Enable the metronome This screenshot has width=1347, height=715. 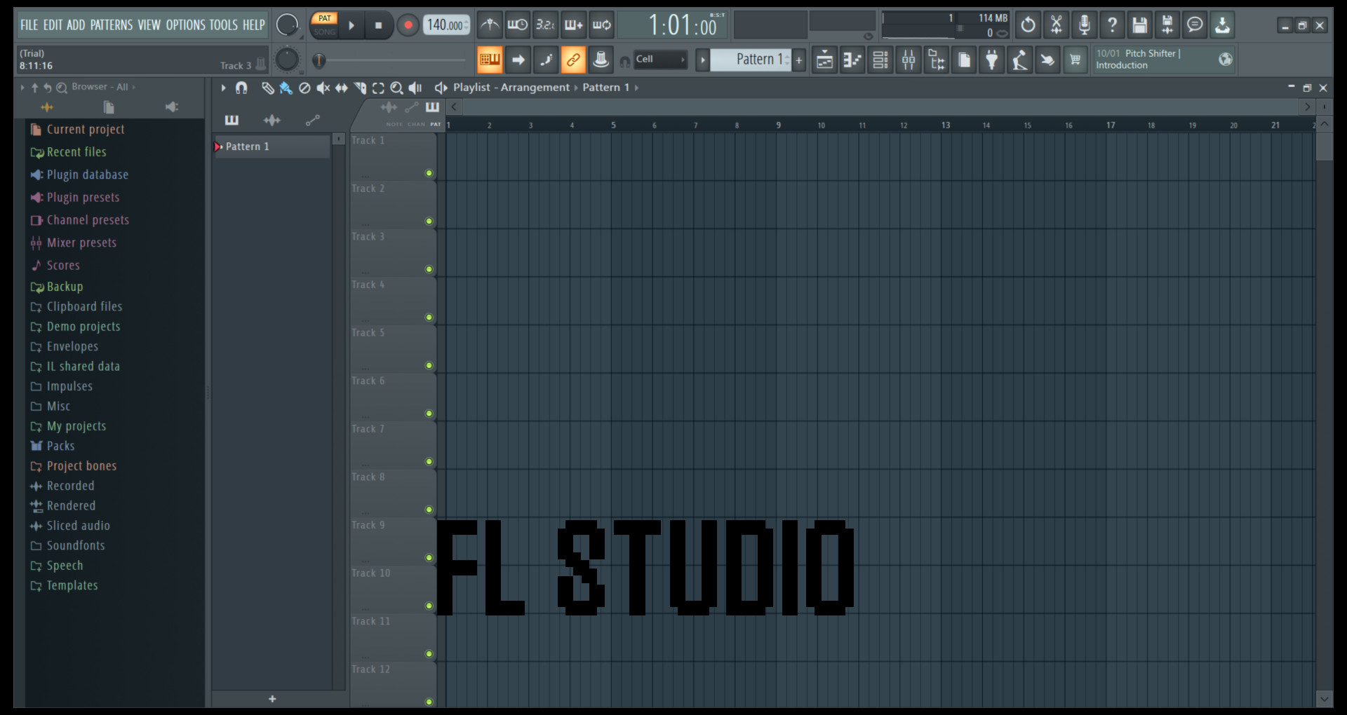pyautogui.click(x=490, y=25)
